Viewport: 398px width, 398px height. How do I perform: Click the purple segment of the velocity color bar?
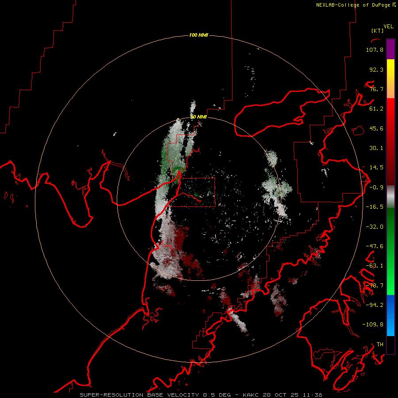[x=390, y=49]
